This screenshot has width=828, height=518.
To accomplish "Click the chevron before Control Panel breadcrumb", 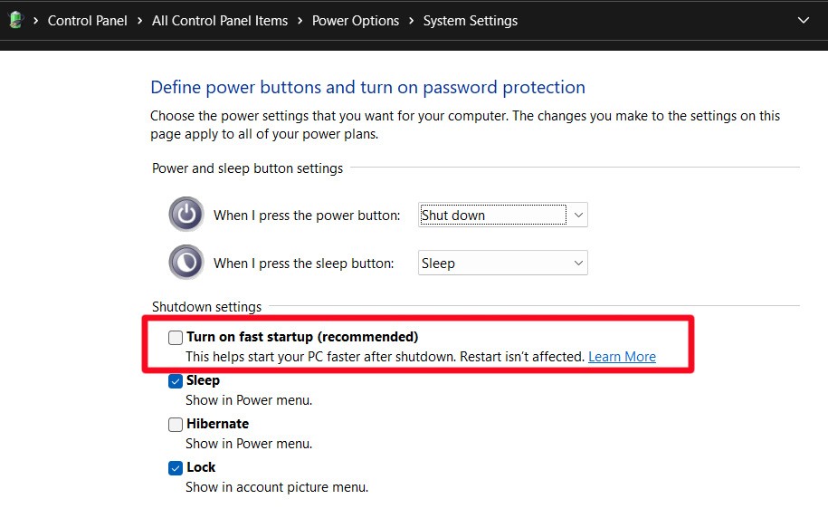I will point(36,21).
